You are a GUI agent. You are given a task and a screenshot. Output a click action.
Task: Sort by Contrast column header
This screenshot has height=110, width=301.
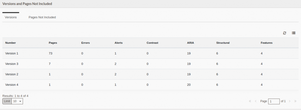coord(153,43)
